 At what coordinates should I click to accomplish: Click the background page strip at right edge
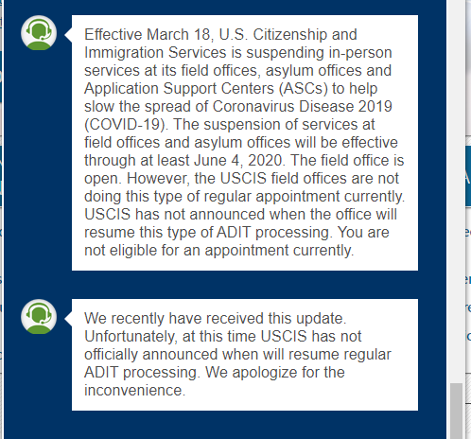(468, 219)
